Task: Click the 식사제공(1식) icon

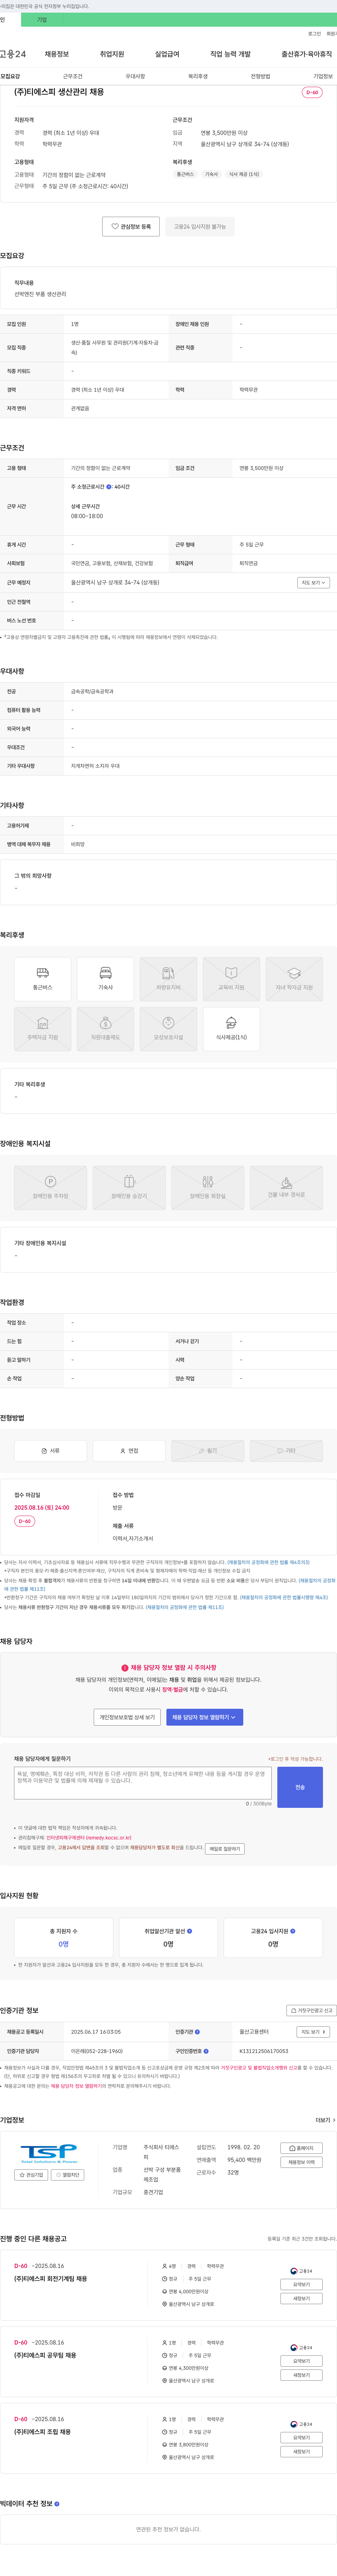Action: coord(231,1029)
